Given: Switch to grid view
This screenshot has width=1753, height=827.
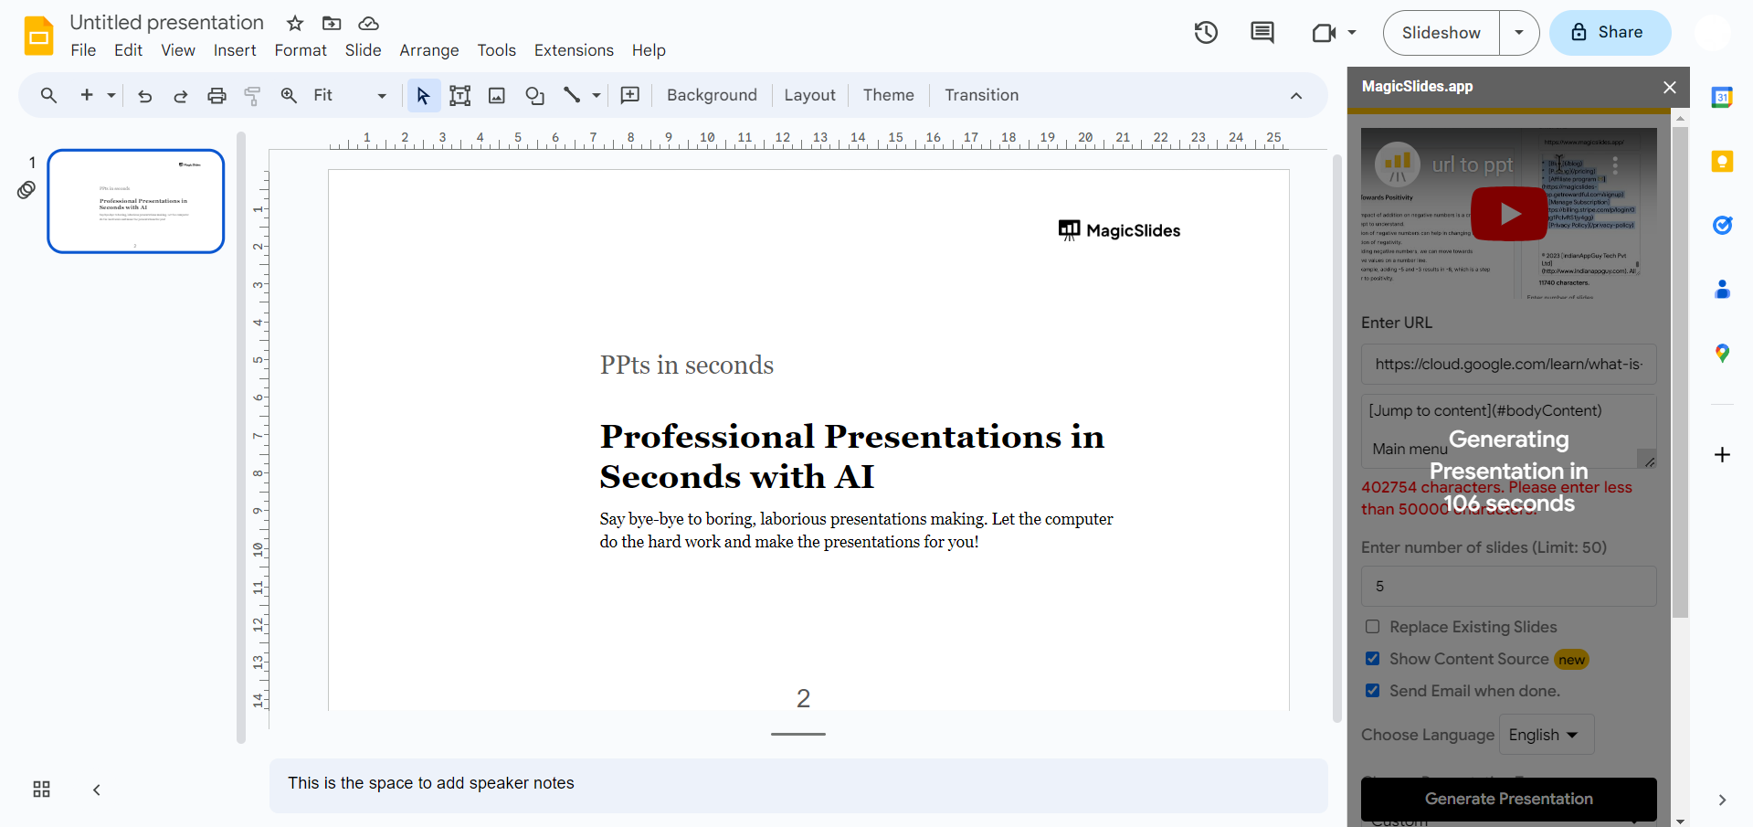Looking at the screenshot, I should (x=41, y=790).
